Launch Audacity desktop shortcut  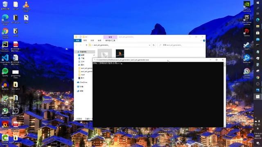tap(5, 86)
